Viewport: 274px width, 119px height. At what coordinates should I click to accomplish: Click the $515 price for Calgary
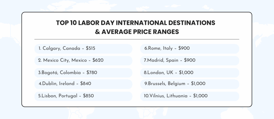click(90, 49)
